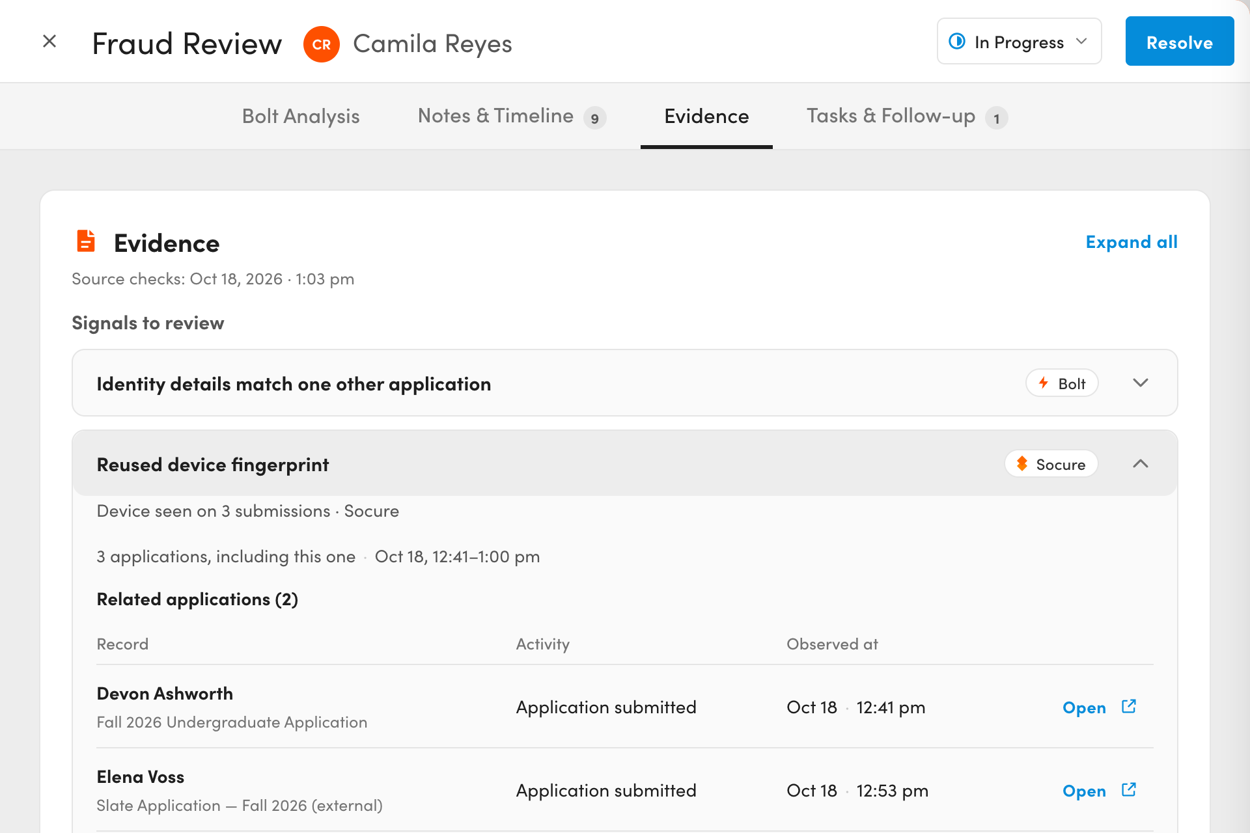This screenshot has width=1250, height=833.
Task: Select 'Identity details match one other application' row
Action: pyautogui.click(x=624, y=383)
